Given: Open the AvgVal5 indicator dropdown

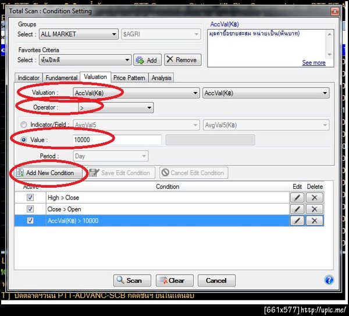Looking at the screenshot, I should [136, 125].
